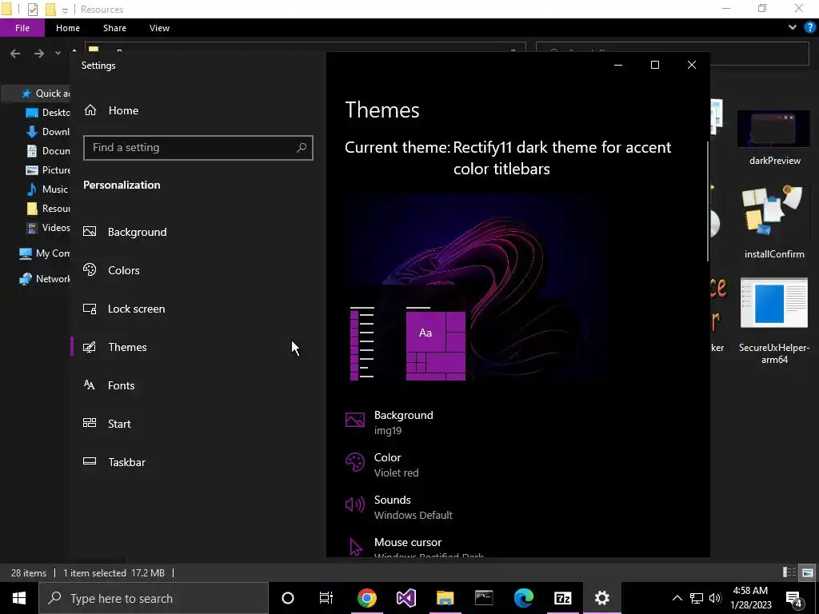The width and height of the screenshot is (819, 614).
Task: Open Quick access toolbar customize dropdown
Action: [x=65, y=10]
